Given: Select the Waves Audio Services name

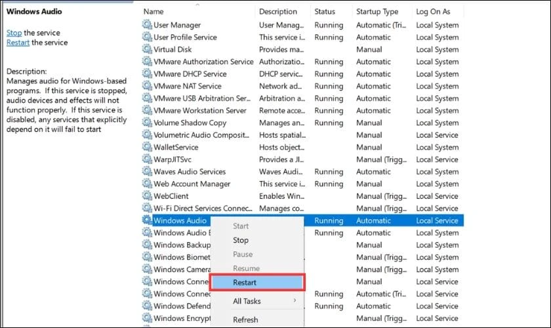Looking at the screenshot, I should [190, 172].
